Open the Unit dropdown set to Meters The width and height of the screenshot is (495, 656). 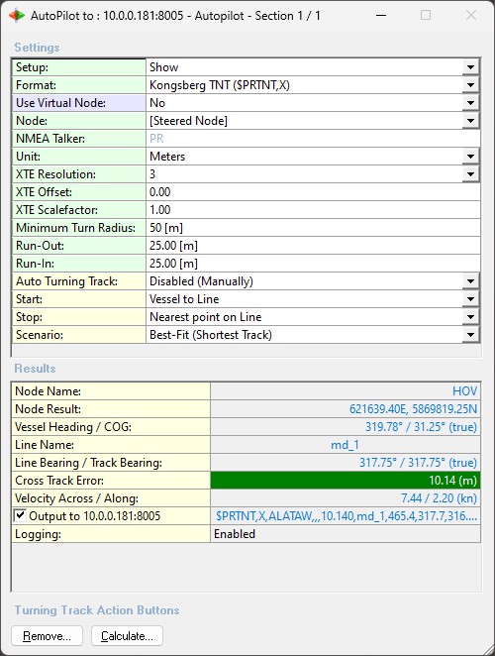tap(471, 157)
